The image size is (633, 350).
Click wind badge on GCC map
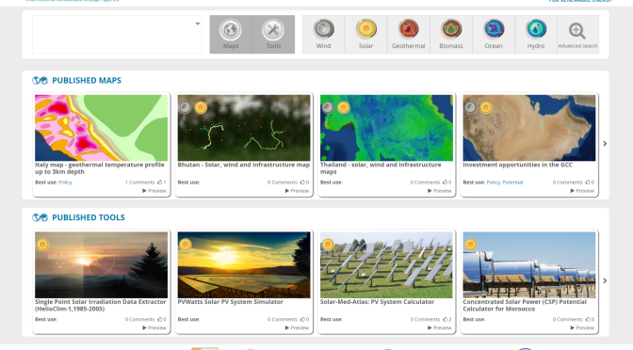471,107
